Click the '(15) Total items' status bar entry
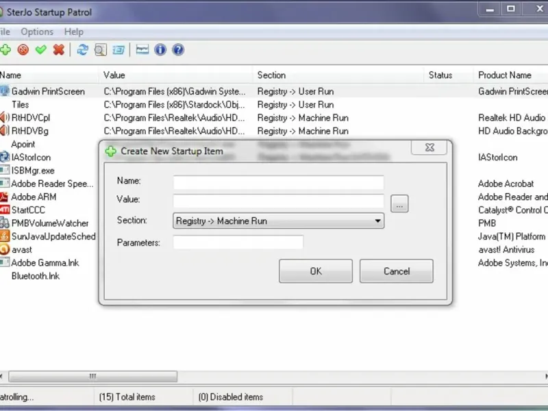Image resolution: width=548 pixels, height=411 pixels. 127,397
